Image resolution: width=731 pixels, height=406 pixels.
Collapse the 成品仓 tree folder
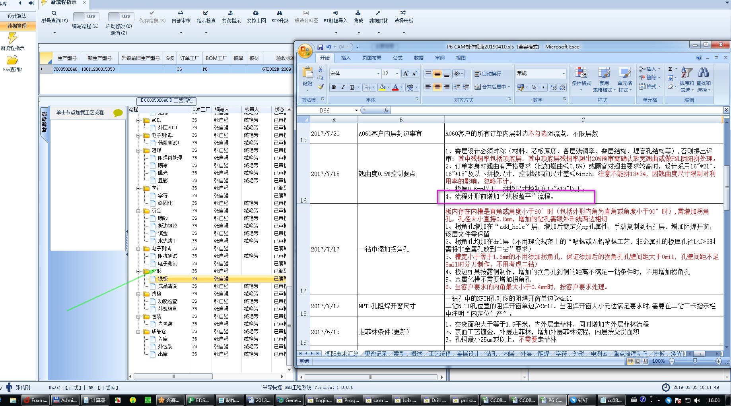click(x=138, y=331)
